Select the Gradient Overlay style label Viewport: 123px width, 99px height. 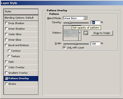point(18,73)
